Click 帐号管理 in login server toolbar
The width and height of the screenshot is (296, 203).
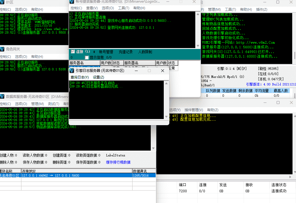(x=106, y=52)
